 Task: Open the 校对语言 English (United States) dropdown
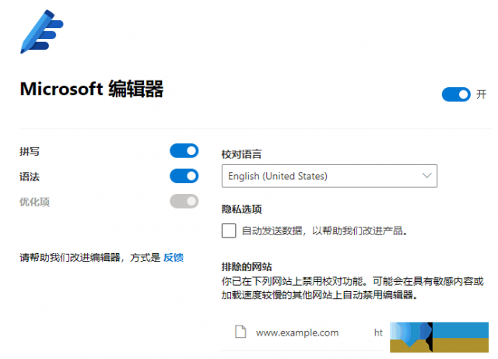[329, 176]
